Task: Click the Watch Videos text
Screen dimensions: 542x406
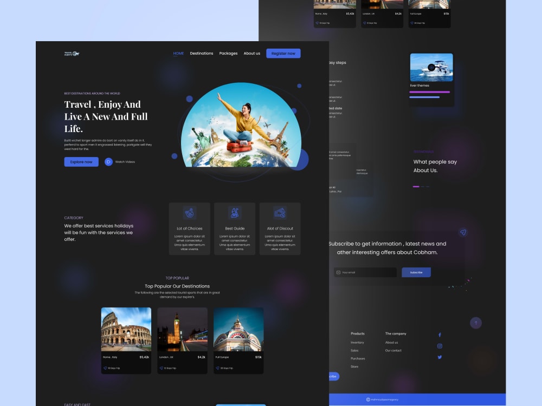Action: point(125,161)
